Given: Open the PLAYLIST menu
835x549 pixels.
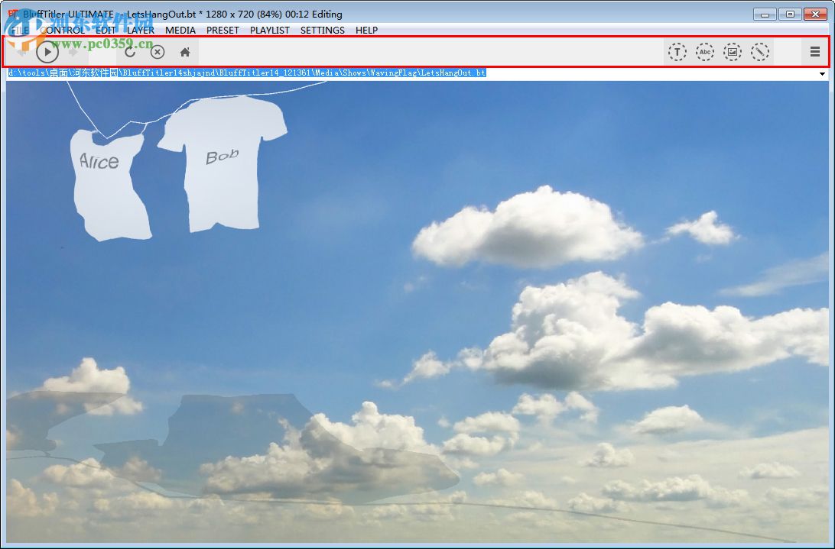Looking at the screenshot, I should [270, 31].
